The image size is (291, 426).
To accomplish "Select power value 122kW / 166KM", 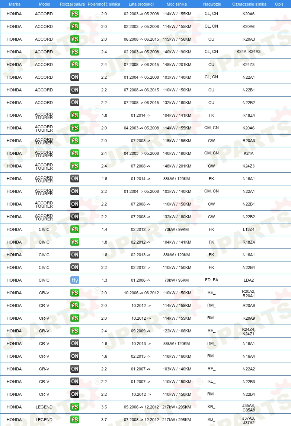I will pos(177,331).
